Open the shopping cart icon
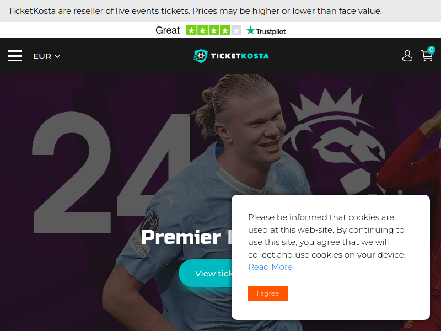441x331 pixels. (426, 56)
